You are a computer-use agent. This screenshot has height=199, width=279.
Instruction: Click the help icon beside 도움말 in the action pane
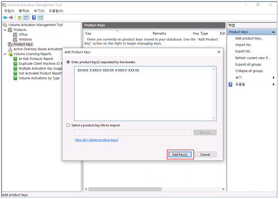click(230, 84)
